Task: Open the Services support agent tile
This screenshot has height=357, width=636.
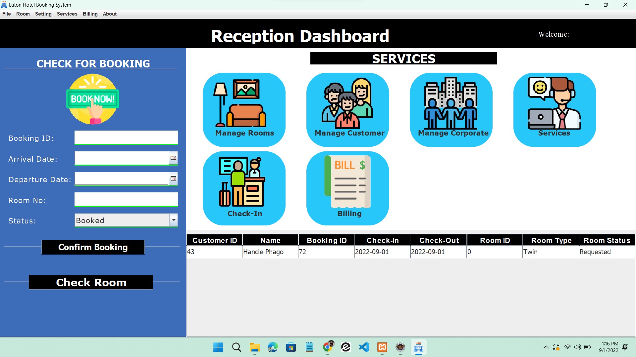Action: tap(555, 109)
